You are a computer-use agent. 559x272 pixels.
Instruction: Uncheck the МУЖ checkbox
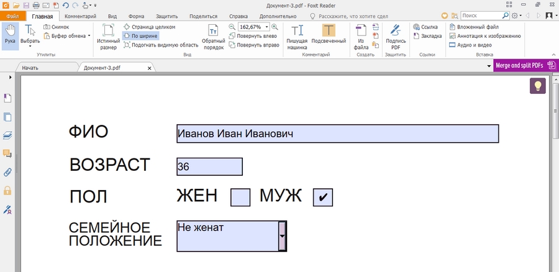click(323, 197)
